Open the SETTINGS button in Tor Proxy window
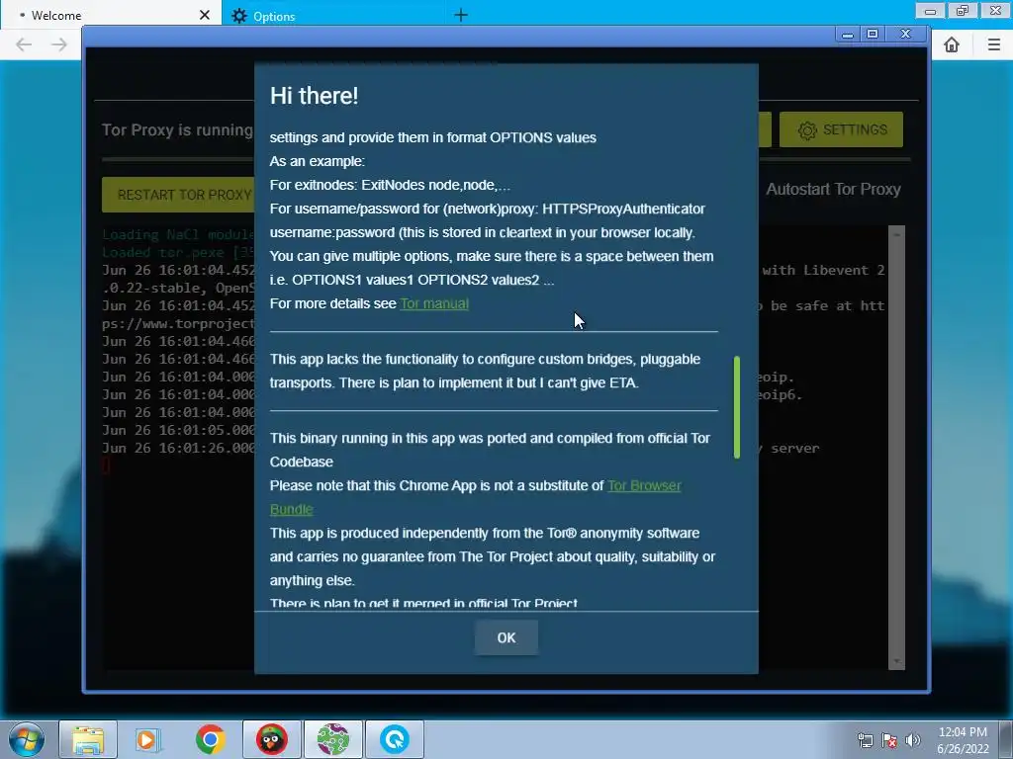The height and width of the screenshot is (759, 1013). (x=841, y=129)
